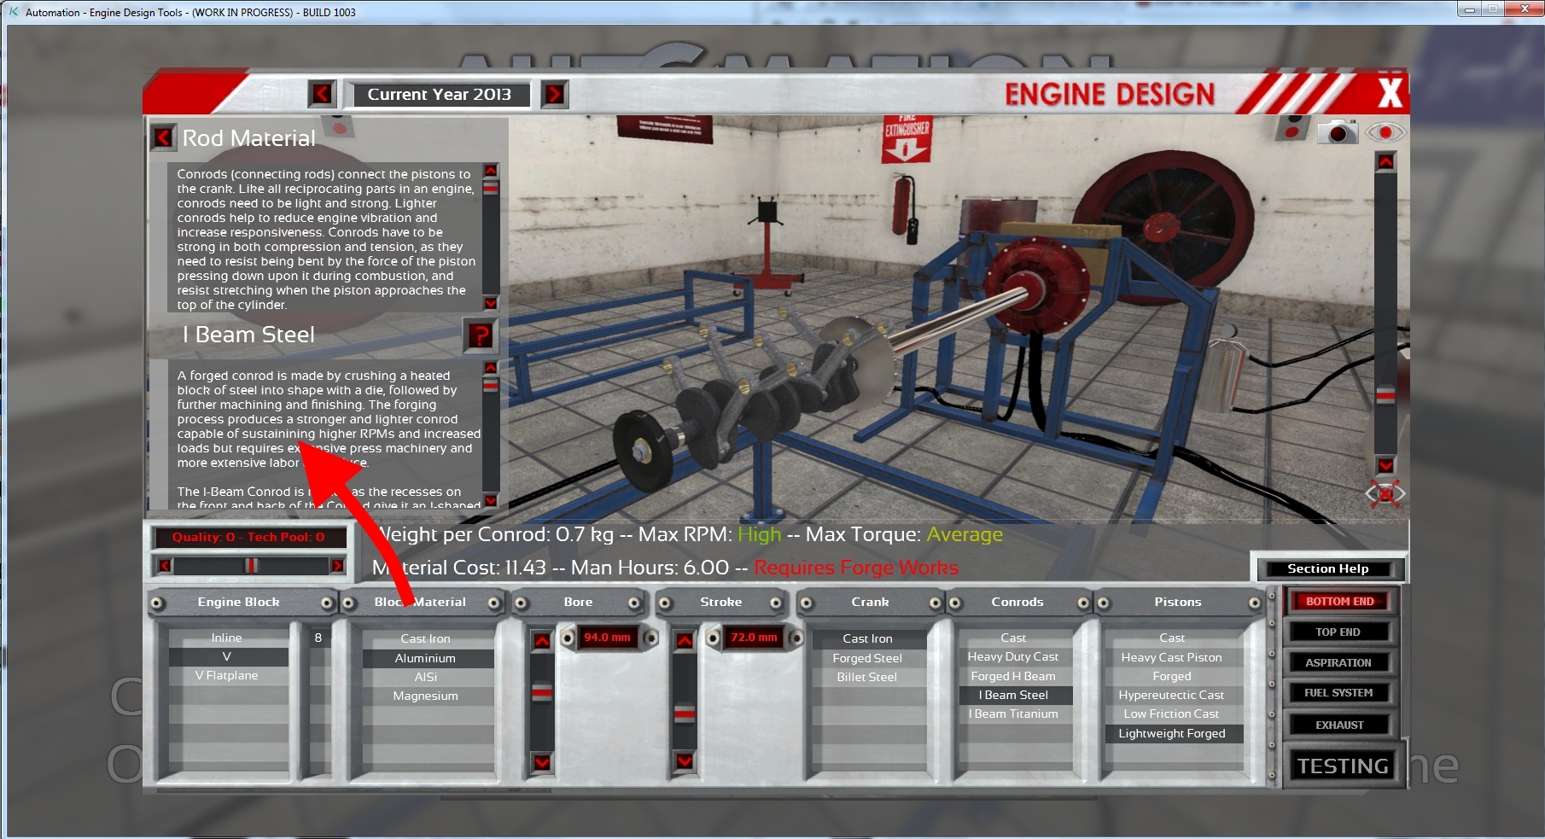Close Engine Design with white X
Viewport: 1545px width, 839px height.
[1389, 93]
